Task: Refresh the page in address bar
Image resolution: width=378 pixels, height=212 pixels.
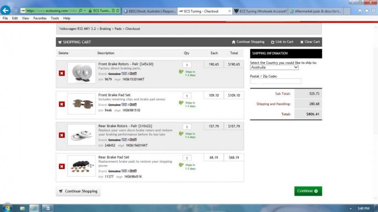Action: (x=118, y=11)
